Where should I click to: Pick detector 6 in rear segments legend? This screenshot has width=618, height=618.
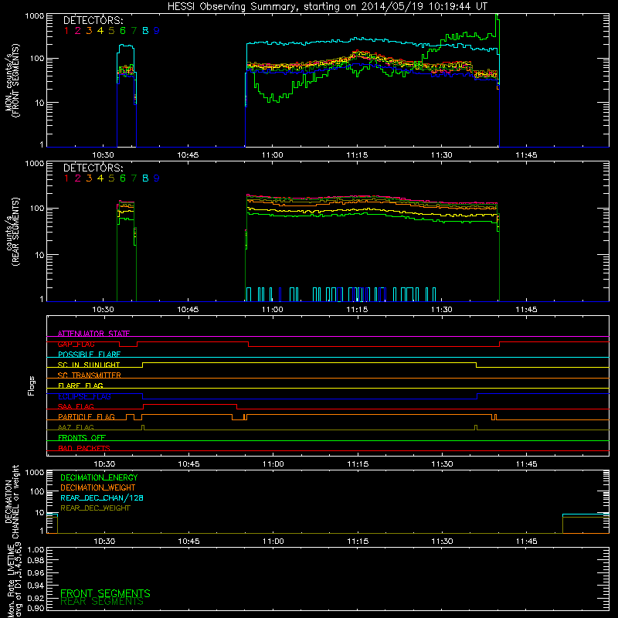pos(123,178)
